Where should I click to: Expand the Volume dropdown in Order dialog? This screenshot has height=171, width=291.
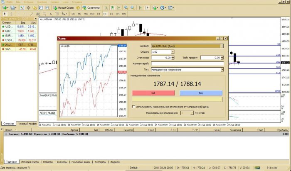click(x=173, y=52)
